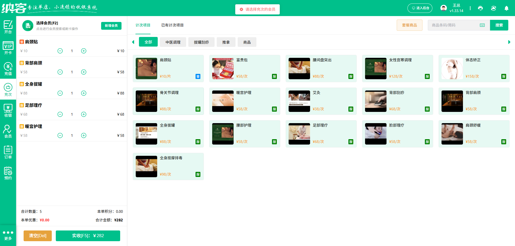Select the 中医调理 category tab
The image size is (515, 246).
click(173, 42)
